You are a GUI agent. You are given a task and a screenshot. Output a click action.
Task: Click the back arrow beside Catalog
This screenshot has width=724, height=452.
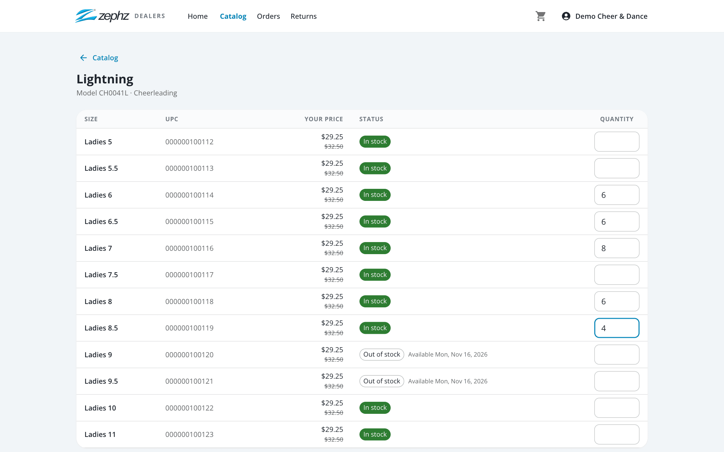pyautogui.click(x=83, y=58)
